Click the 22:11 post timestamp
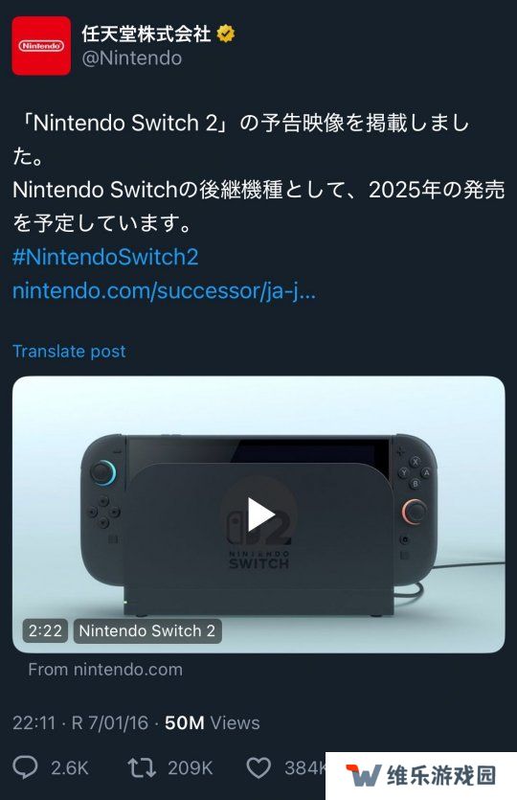 [x=34, y=722]
